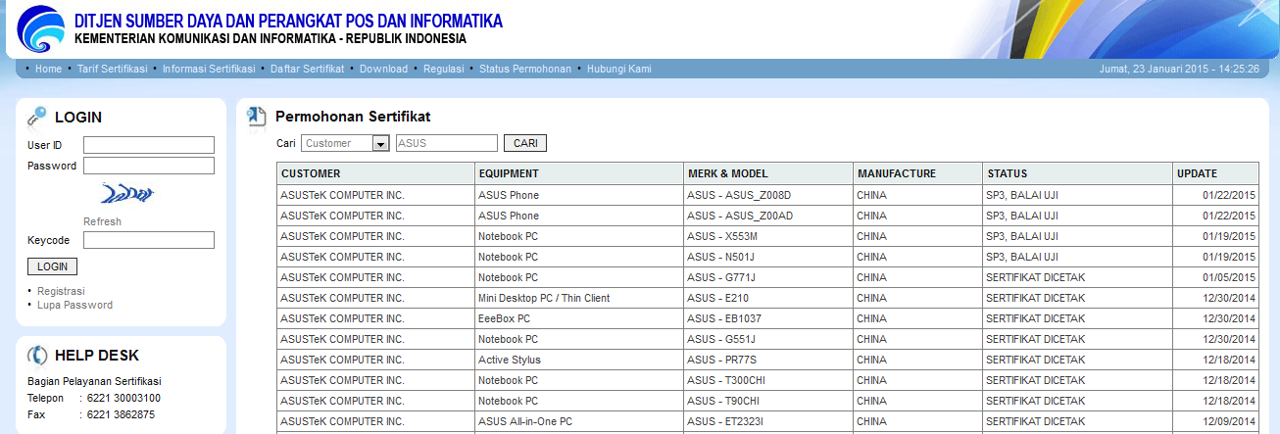Select cell ASUS - X553M
1280x434 pixels.
coord(768,236)
